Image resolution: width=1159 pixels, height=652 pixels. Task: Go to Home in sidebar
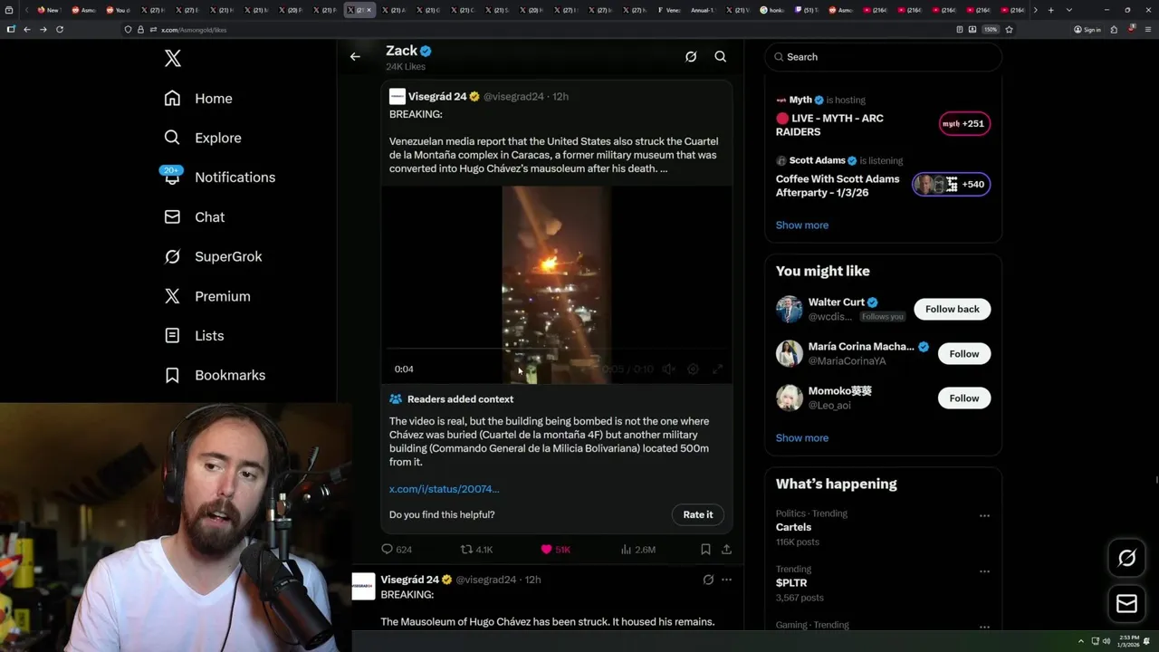(198, 99)
